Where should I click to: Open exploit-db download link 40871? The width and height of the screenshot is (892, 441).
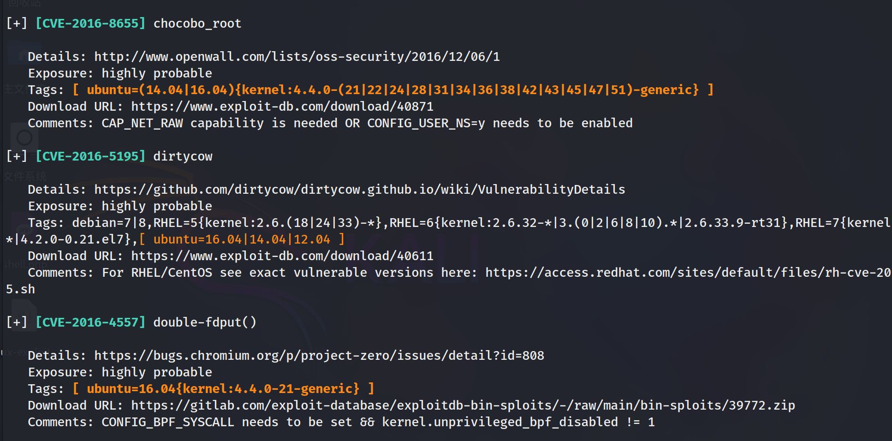[282, 107]
